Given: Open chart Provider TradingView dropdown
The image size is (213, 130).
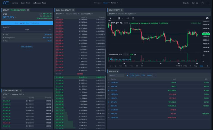Looking at the screenshot, I should pos(130,14).
